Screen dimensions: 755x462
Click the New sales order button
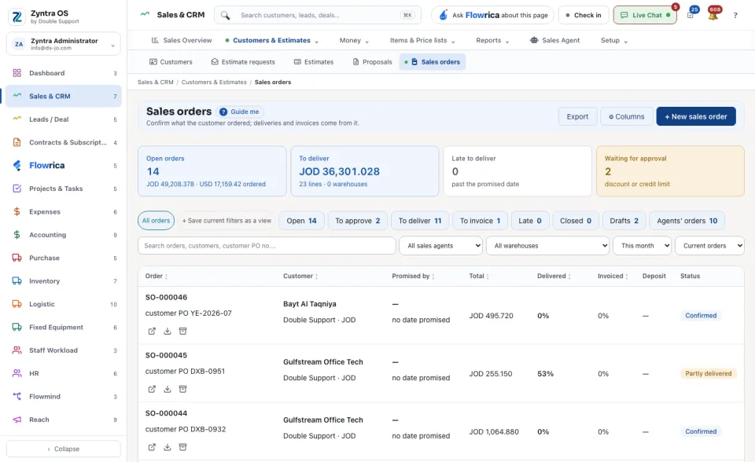click(x=696, y=116)
